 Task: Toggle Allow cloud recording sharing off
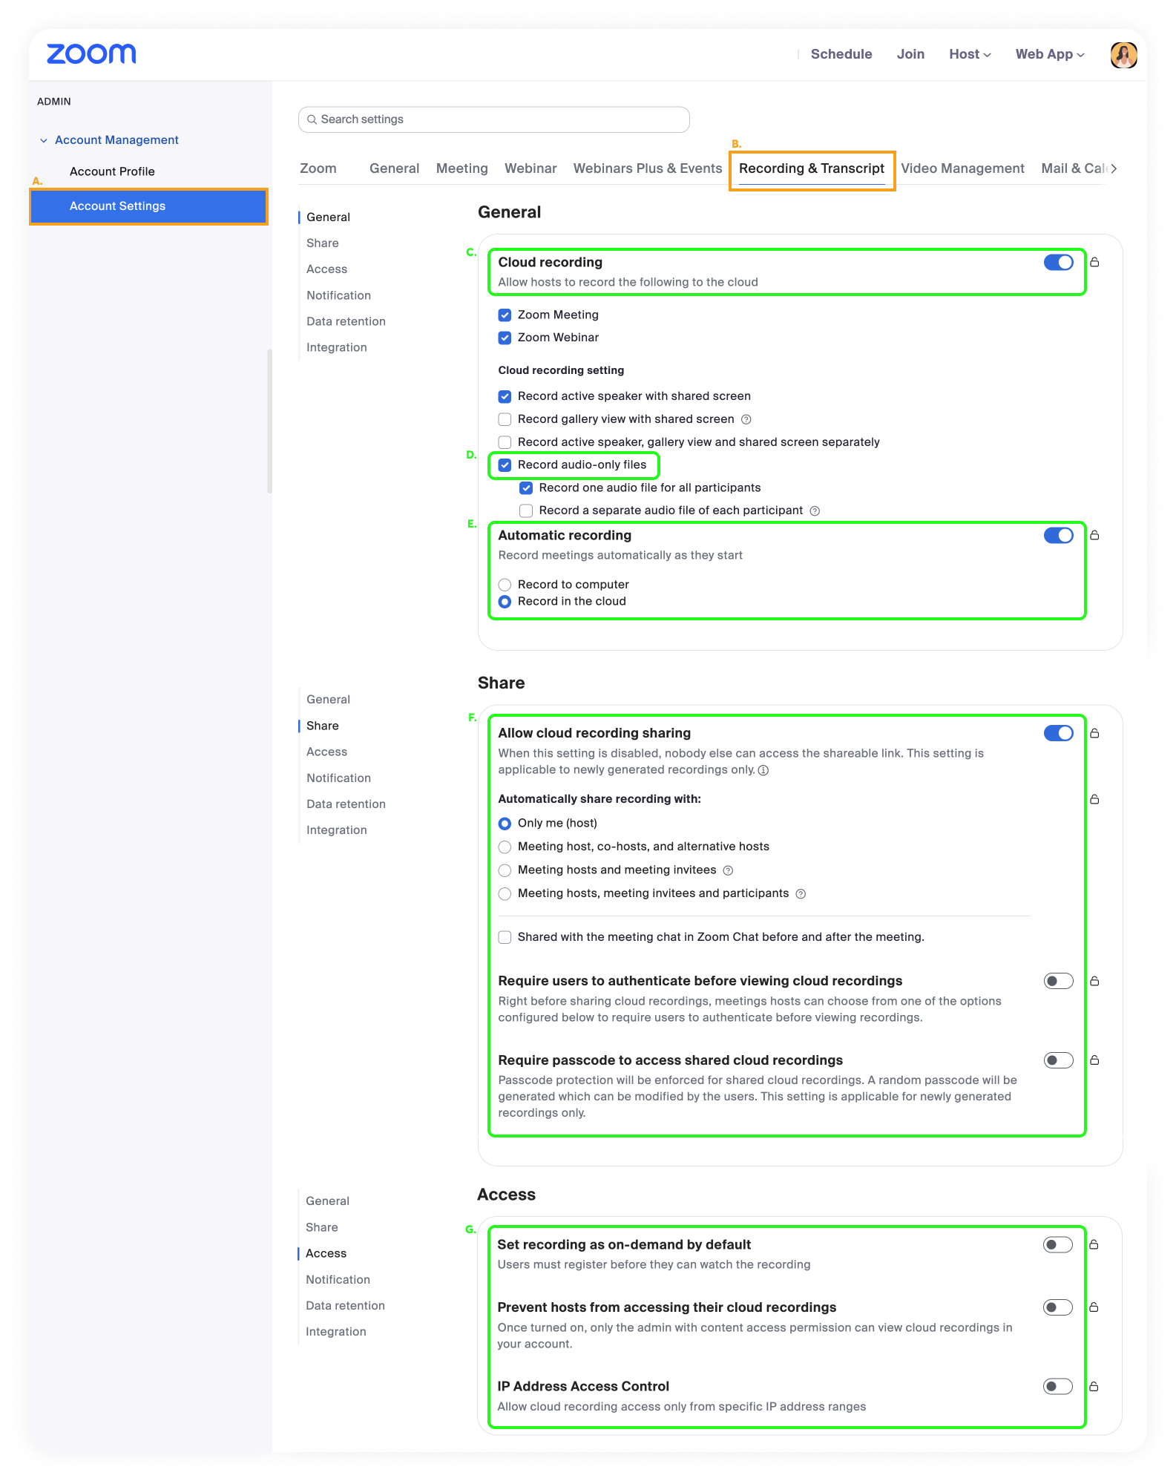(1058, 733)
